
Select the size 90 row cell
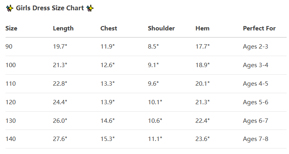point(9,47)
